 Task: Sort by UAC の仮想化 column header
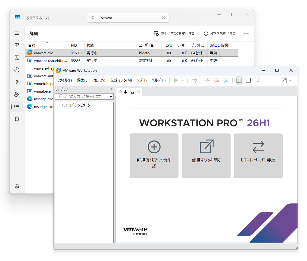pos(223,45)
